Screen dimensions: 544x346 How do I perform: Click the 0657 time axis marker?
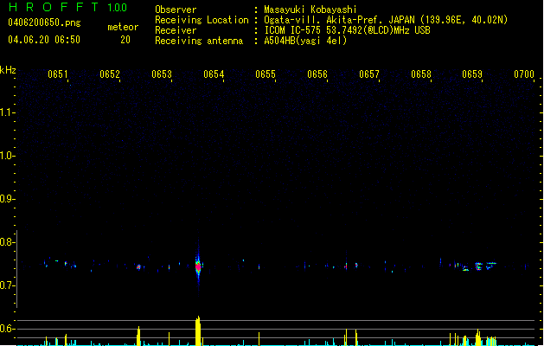tap(369, 74)
